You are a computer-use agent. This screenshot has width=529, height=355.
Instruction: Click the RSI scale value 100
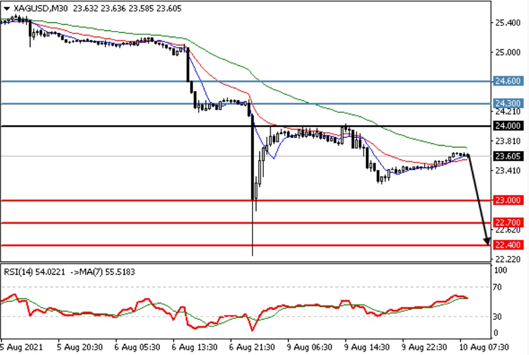click(x=500, y=270)
